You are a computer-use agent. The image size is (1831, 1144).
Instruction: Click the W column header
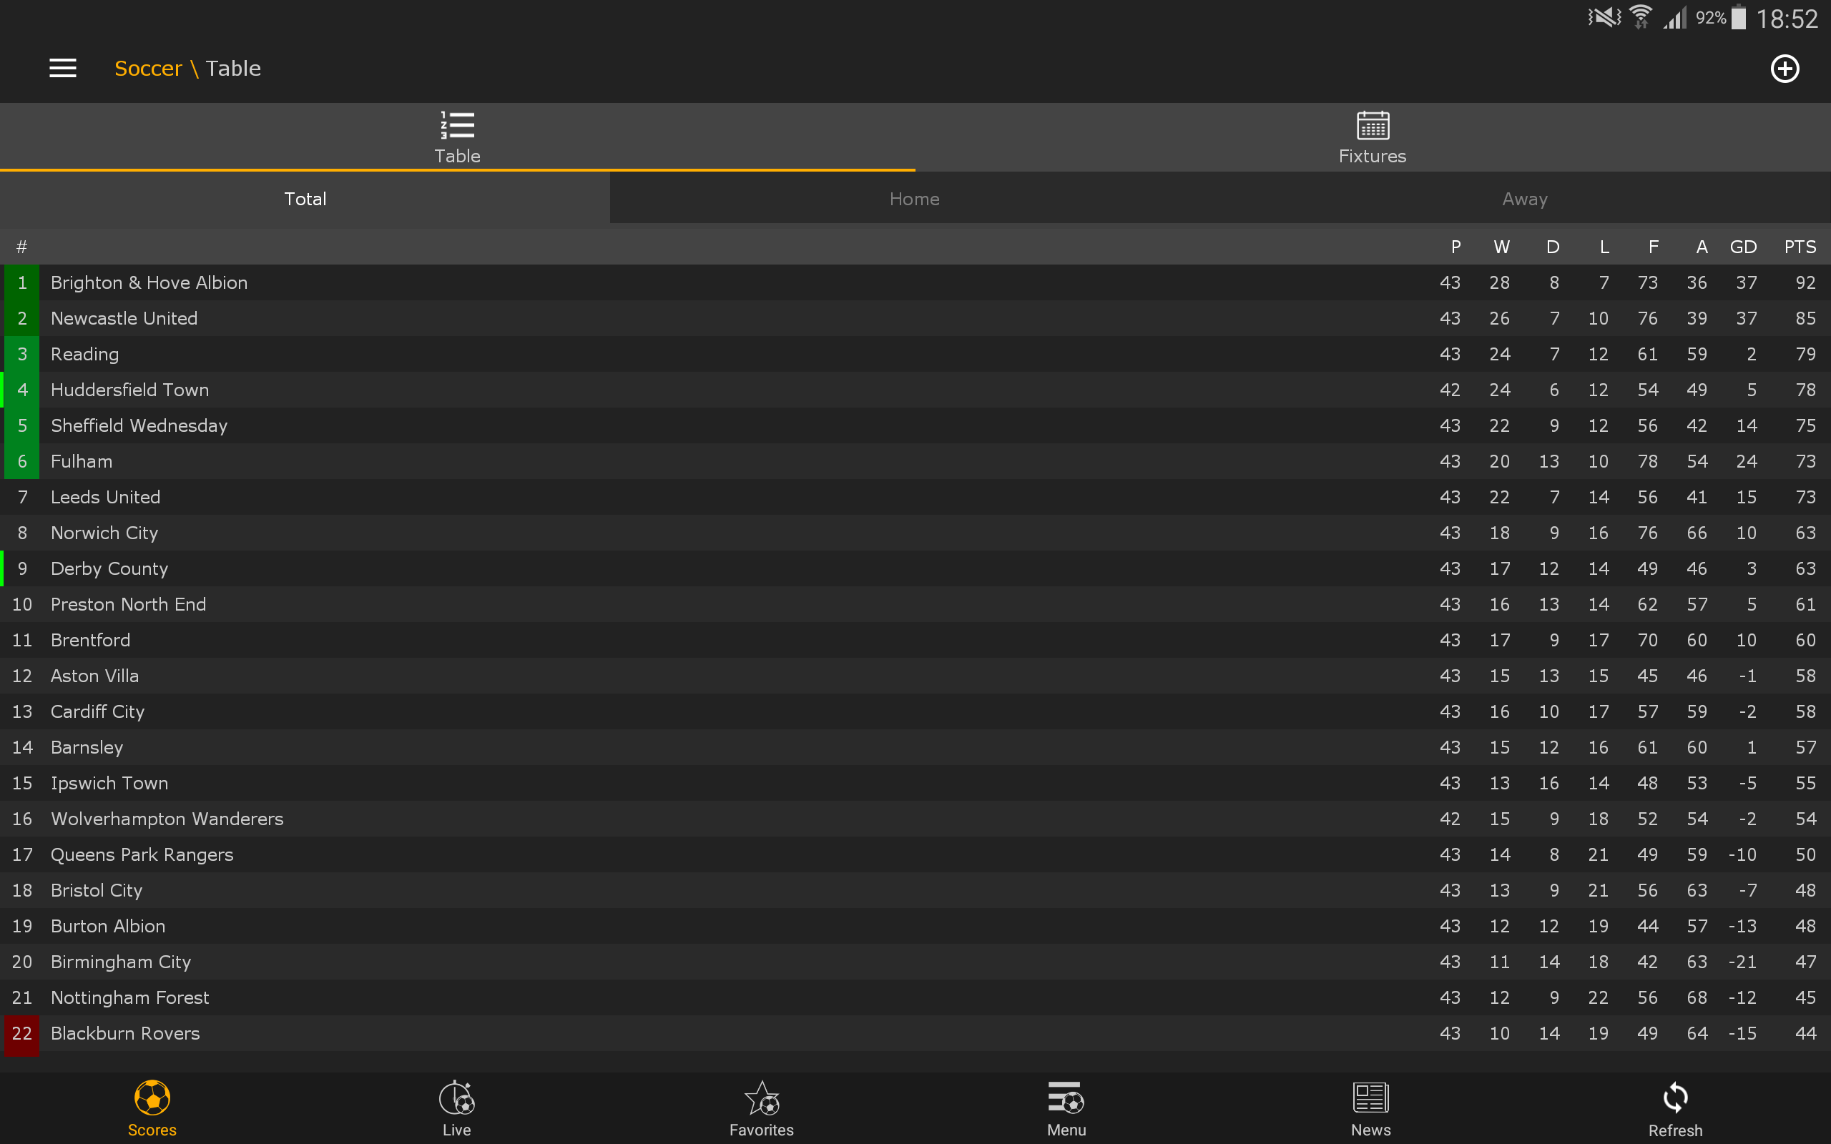(1502, 247)
